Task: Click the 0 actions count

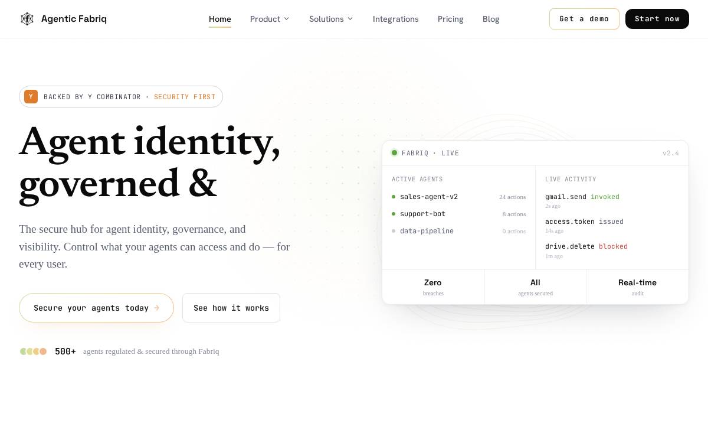Action: [x=514, y=231]
